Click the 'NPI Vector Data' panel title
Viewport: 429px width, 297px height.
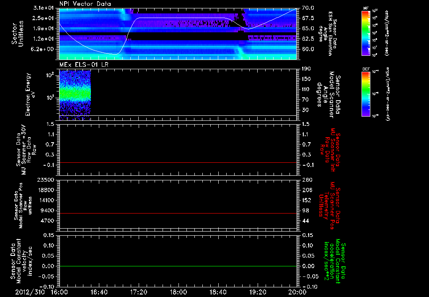pyautogui.click(x=85, y=4)
